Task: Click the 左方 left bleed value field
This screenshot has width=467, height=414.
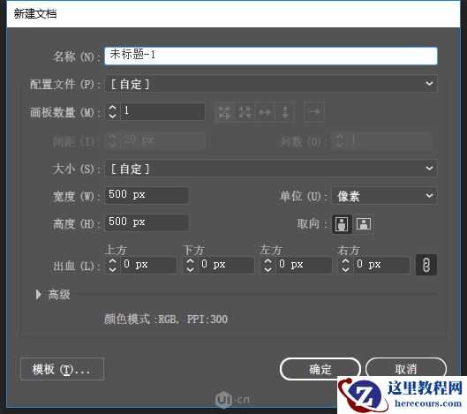Action: (x=304, y=265)
